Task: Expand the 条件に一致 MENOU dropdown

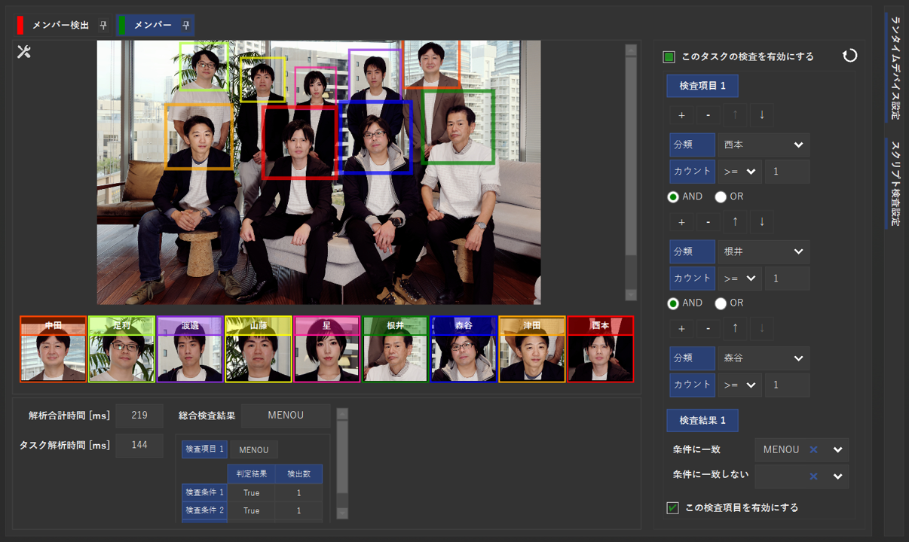Action: point(837,449)
